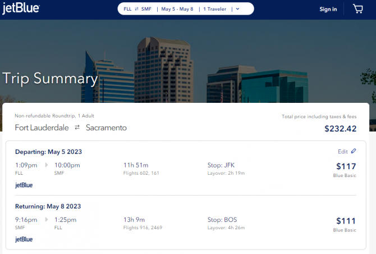Click the 1 Traveler selector

point(214,9)
